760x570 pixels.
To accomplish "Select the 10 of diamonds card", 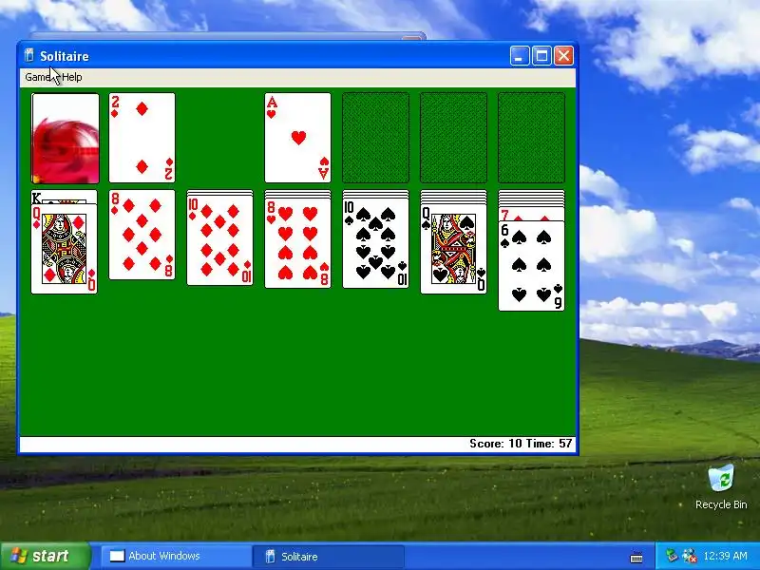I will click(x=219, y=240).
